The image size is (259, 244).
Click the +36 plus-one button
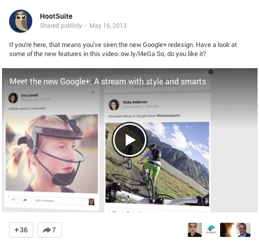[21, 230]
